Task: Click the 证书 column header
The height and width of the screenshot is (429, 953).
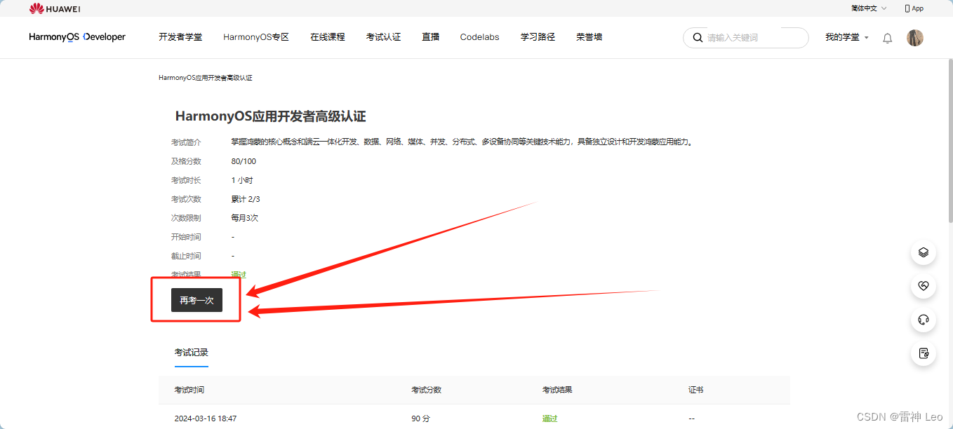Action: [697, 390]
